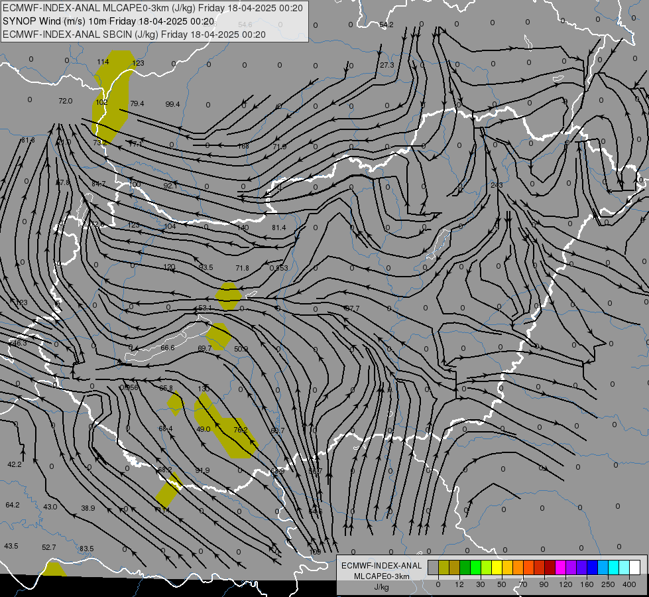This screenshot has height=597, width=649.
Task: Click the J/kg unit label in legend
Action: 381,587
